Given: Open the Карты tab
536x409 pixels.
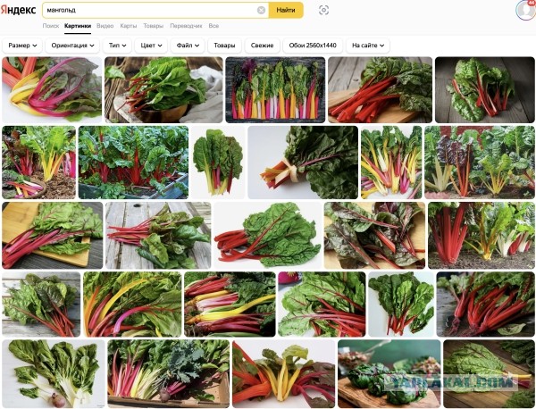Looking at the screenshot, I should (x=128, y=26).
